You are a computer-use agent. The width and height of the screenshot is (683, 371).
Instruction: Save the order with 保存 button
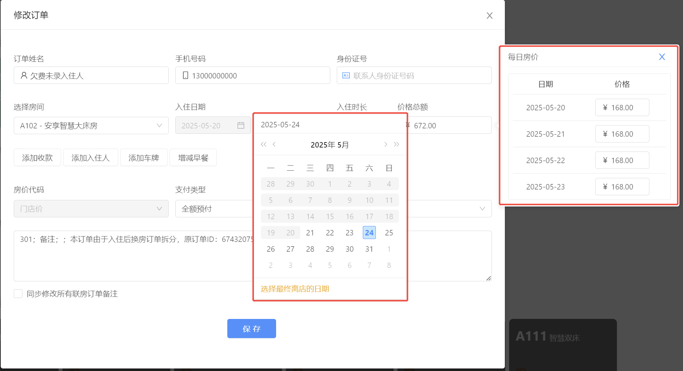pyautogui.click(x=252, y=328)
